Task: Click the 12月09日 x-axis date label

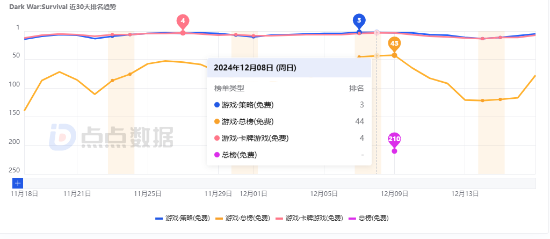Action: pyautogui.click(x=394, y=193)
